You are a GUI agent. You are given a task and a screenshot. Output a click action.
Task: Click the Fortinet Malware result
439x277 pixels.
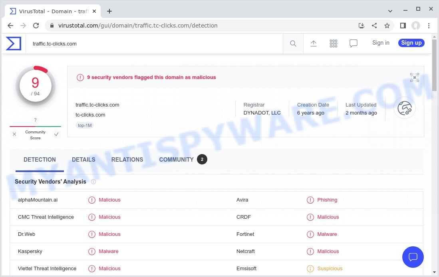click(x=327, y=234)
